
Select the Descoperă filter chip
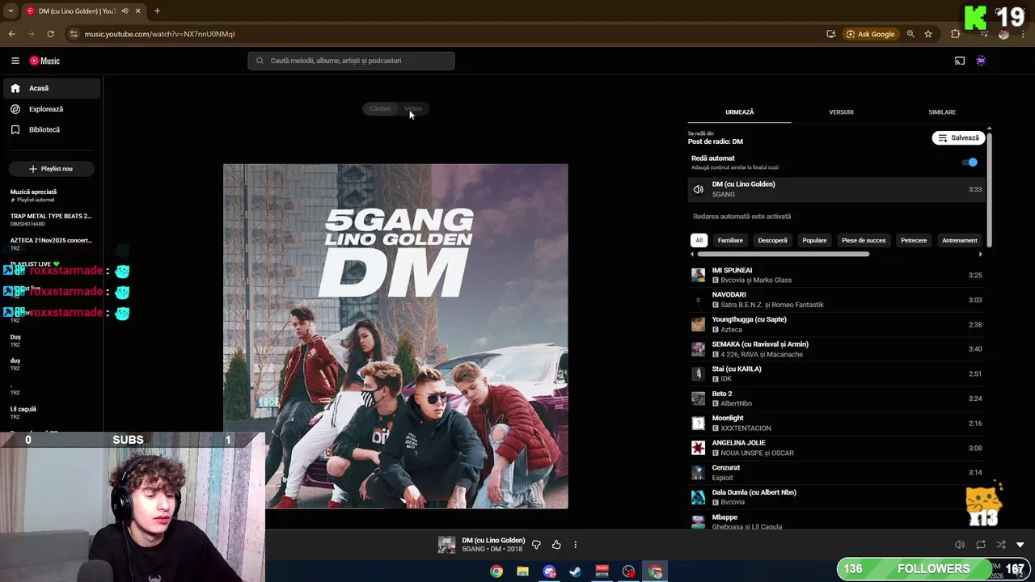772,240
